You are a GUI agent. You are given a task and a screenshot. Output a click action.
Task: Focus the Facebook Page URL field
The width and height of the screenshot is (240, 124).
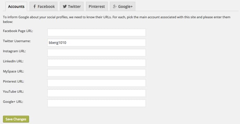tap(96, 33)
